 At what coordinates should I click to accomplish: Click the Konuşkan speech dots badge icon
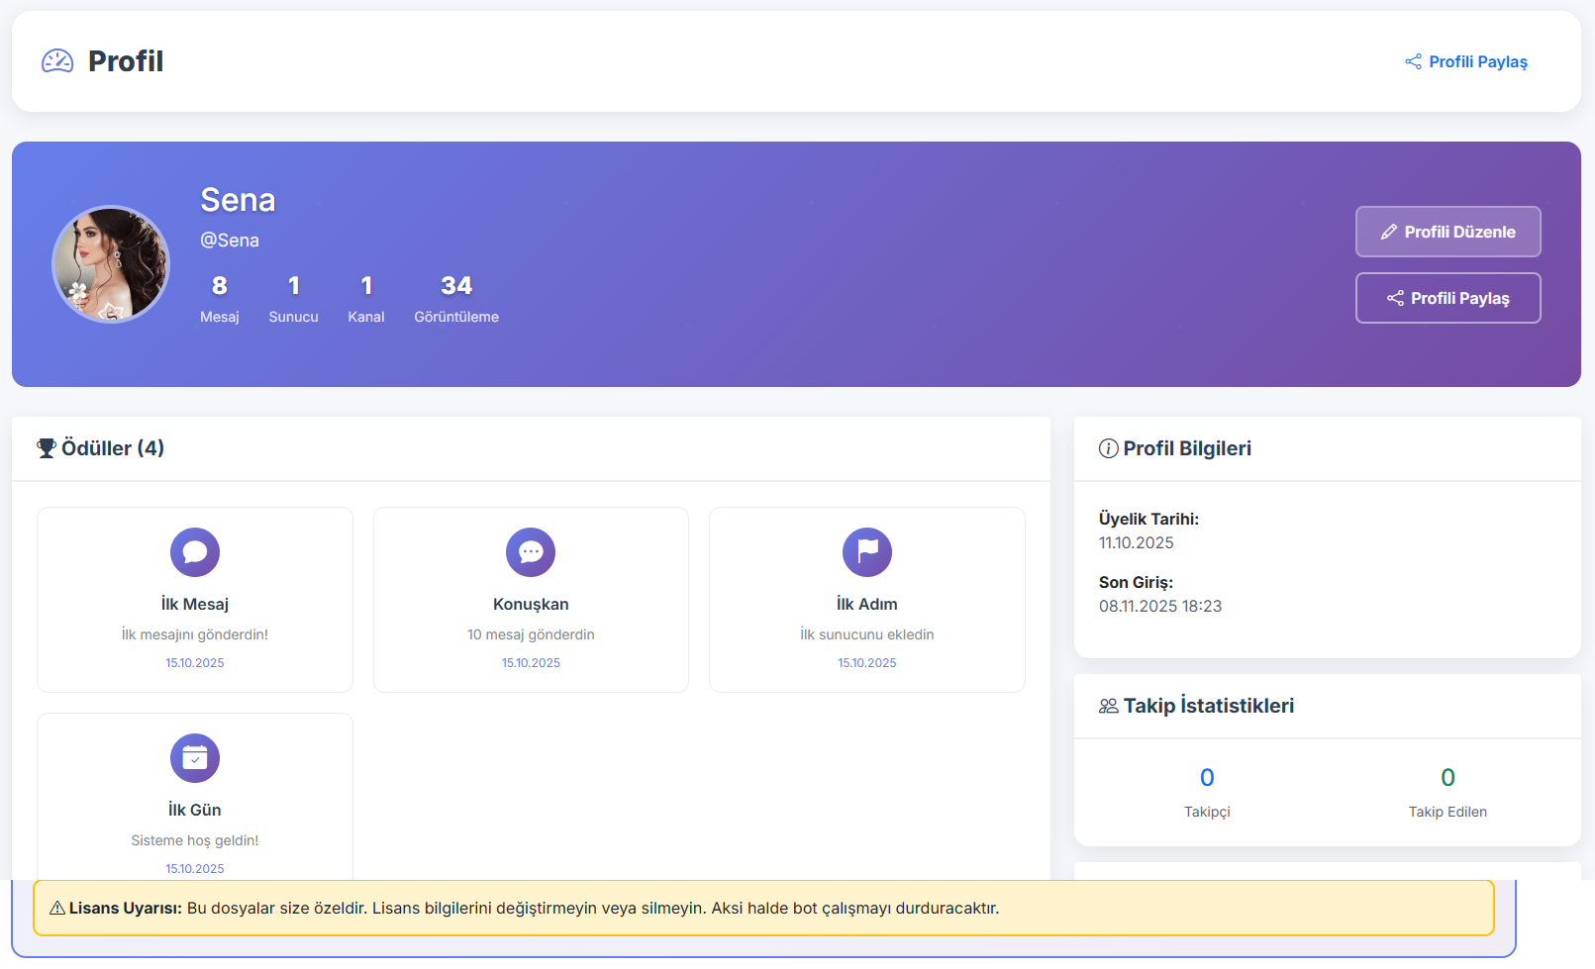click(x=531, y=552)
